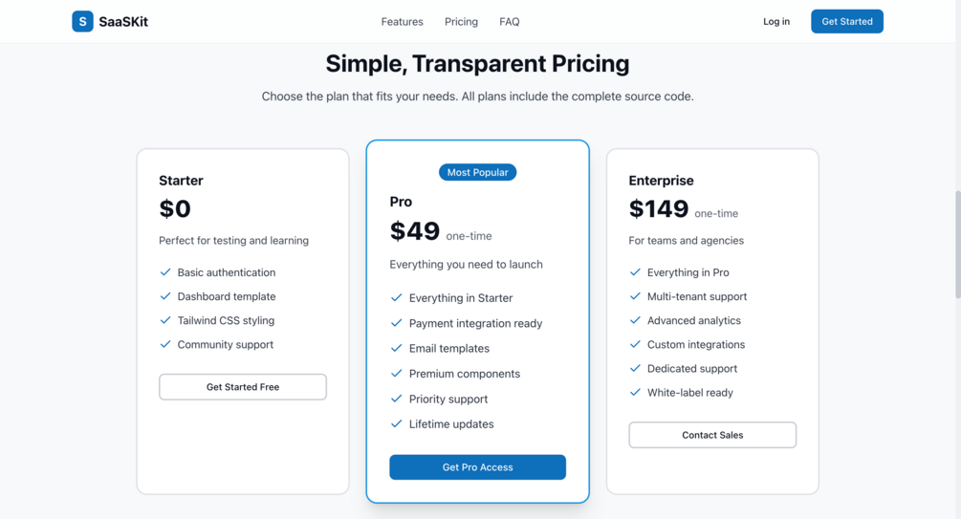Click the checkmark beside Multi-tenant support
This screenshot has height=519, width=961.
pyautogui.click(x=635, y=296)
